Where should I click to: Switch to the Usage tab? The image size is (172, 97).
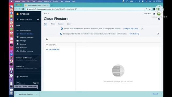(x=69, y=24)
